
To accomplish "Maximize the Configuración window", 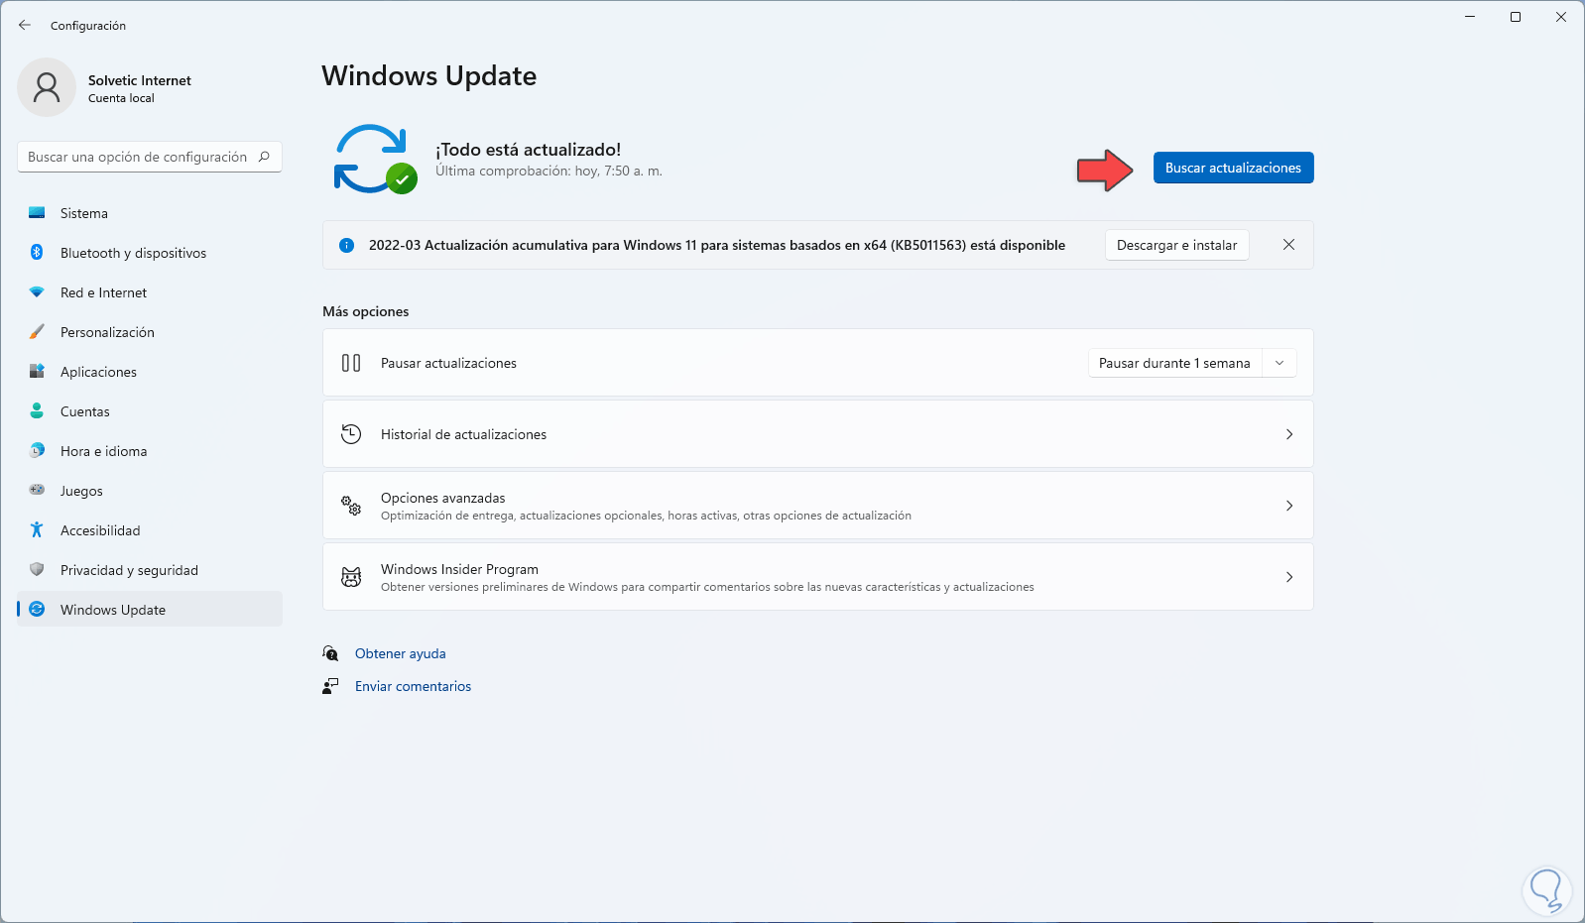I will 1516,17.
